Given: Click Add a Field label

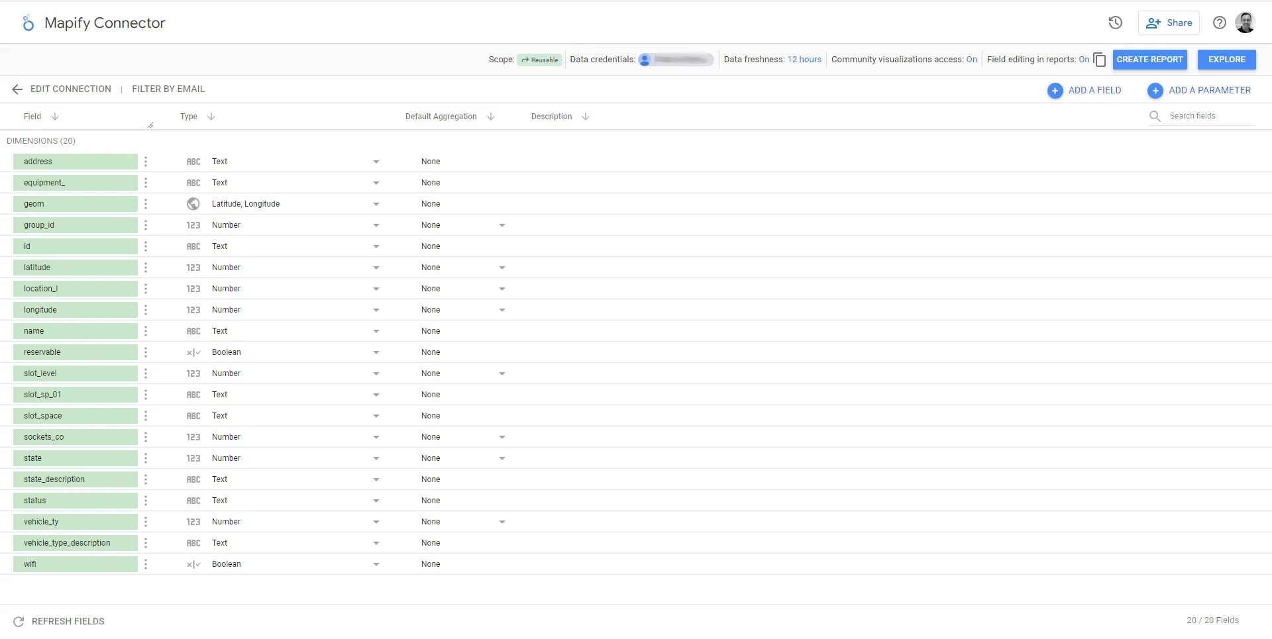Looking at the screenshot, I should (1094, 91).
